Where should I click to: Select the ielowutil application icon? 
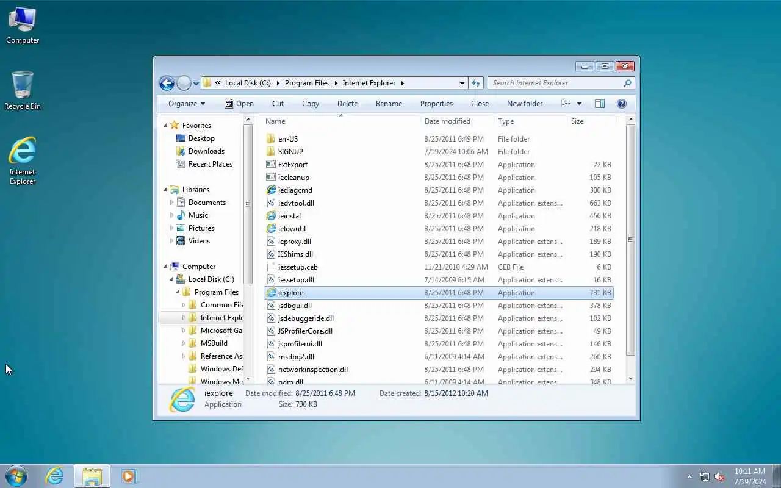272,229
